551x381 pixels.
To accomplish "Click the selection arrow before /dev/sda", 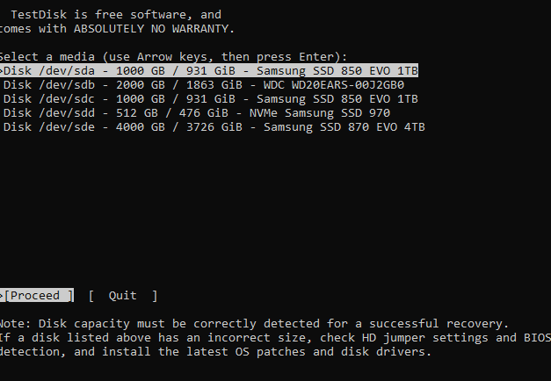I will pyautogui.click(x=3, y=70).
